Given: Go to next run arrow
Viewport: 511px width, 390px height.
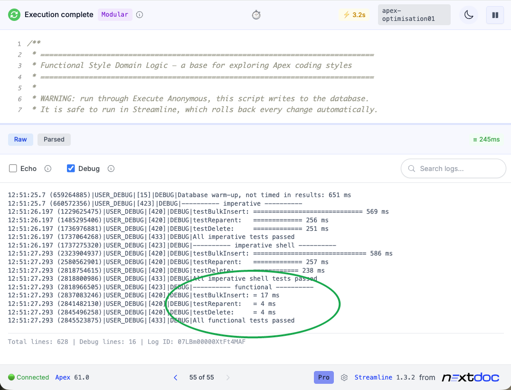Looking at the screenshot, I should click(228, 378).
